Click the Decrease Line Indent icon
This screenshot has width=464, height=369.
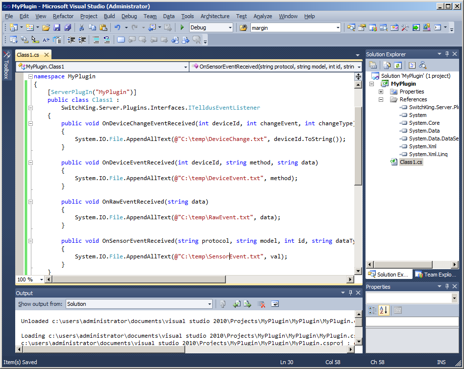(71, 40)
